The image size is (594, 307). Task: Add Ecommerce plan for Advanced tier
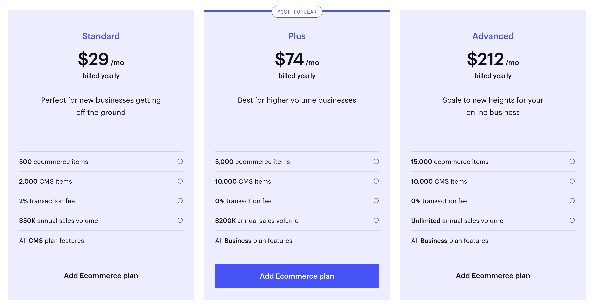[x=493, y=276]
